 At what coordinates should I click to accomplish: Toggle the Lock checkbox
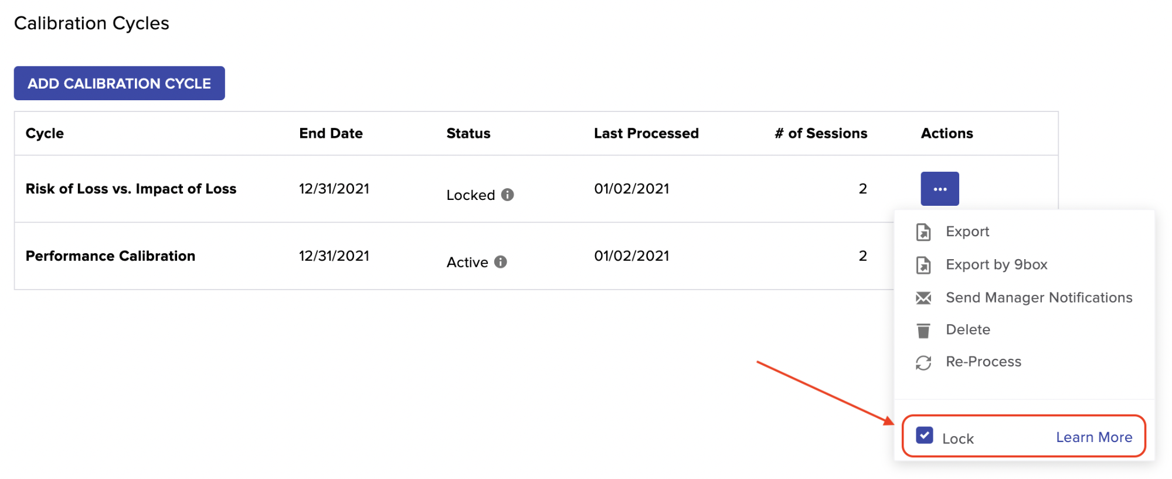[925, 436]
